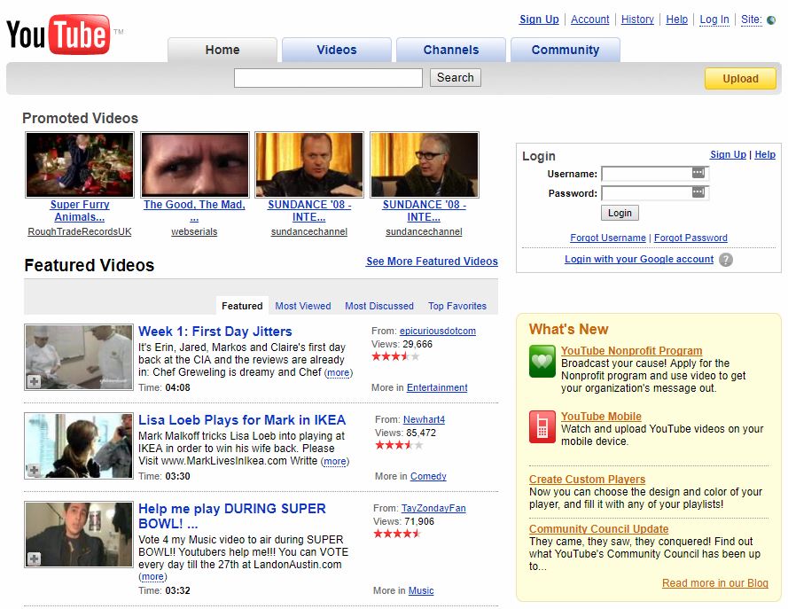Open Lisa Loeb IKEA video thumbnail
This screenshot has width=788, height=609.
point(79,446)
